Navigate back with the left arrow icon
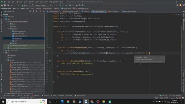 tap(12, 5)
